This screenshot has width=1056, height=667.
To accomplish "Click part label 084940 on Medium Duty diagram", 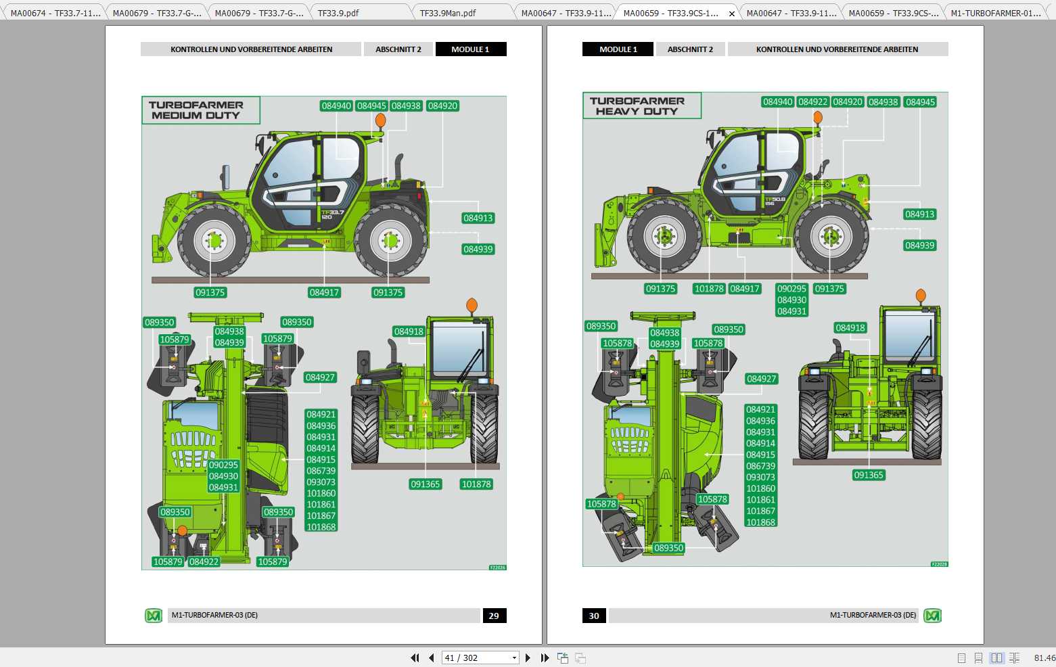I will [336, 106].
